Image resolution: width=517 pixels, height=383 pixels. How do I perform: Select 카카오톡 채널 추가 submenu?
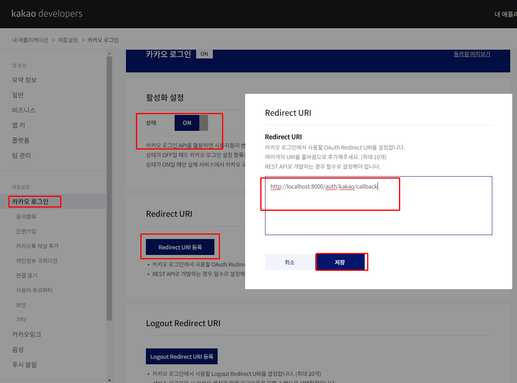pyautogui.click(x=37, y=246)
